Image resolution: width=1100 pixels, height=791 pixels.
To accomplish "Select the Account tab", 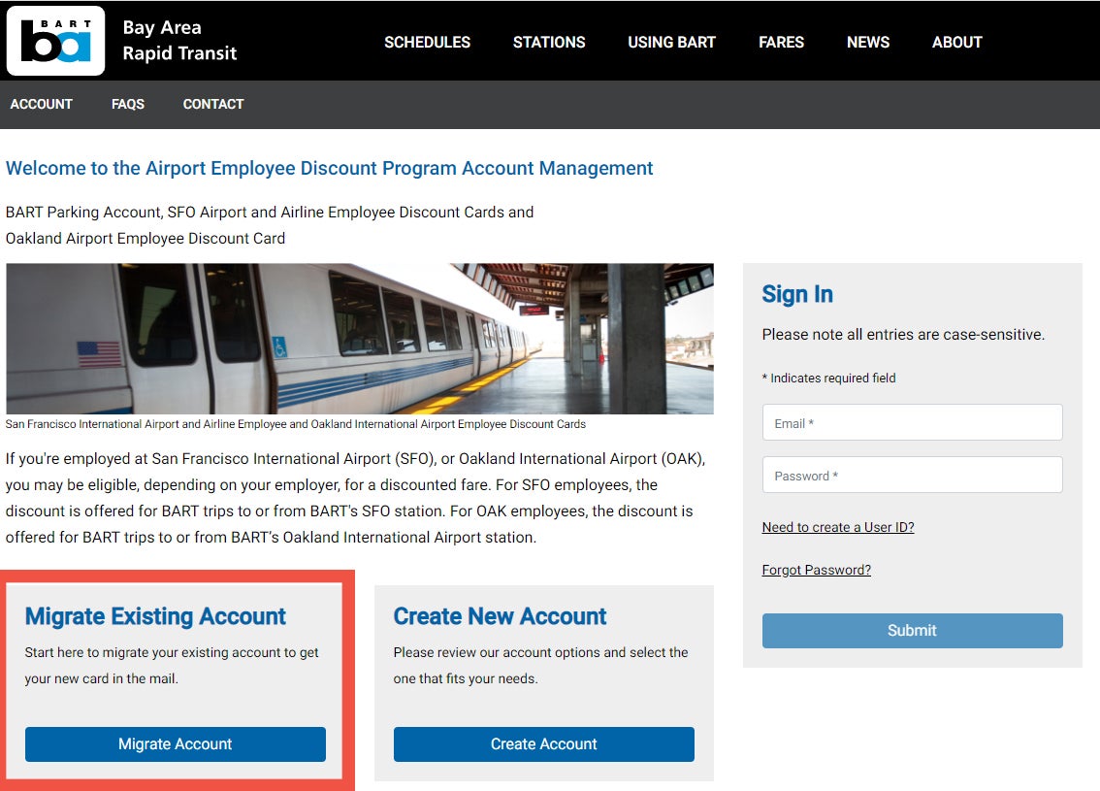I will 42,104.
